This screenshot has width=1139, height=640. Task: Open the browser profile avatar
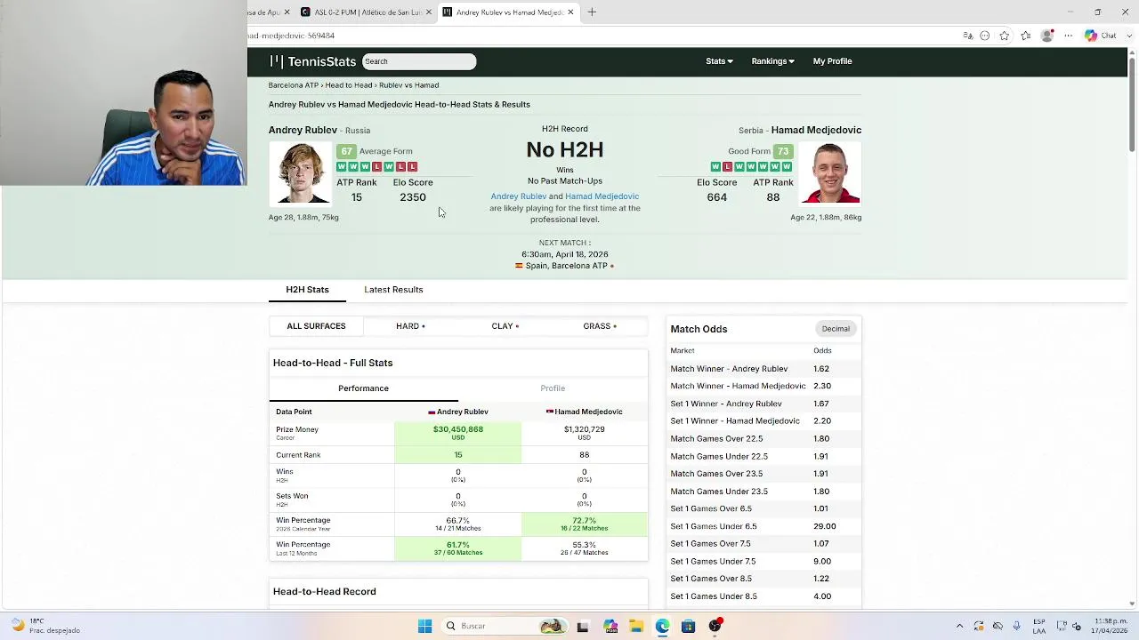coord(1047,36)
